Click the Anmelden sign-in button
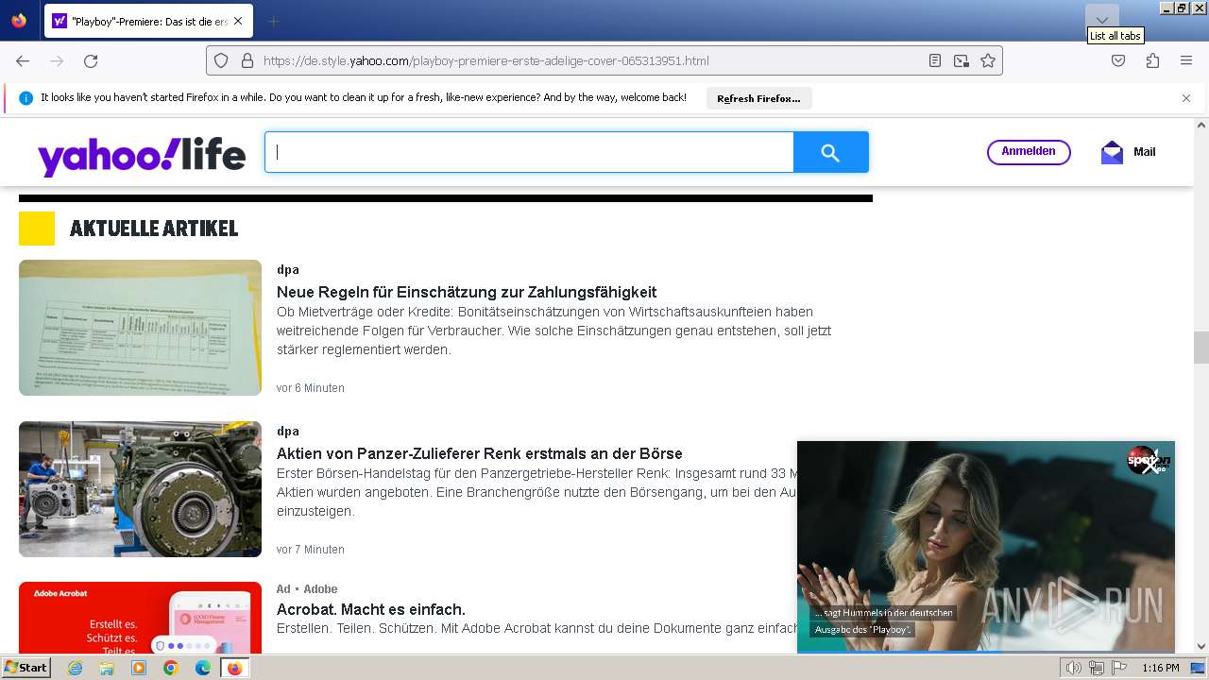Viewport: 1209px width, 680px height. (x=1029, y=152)
